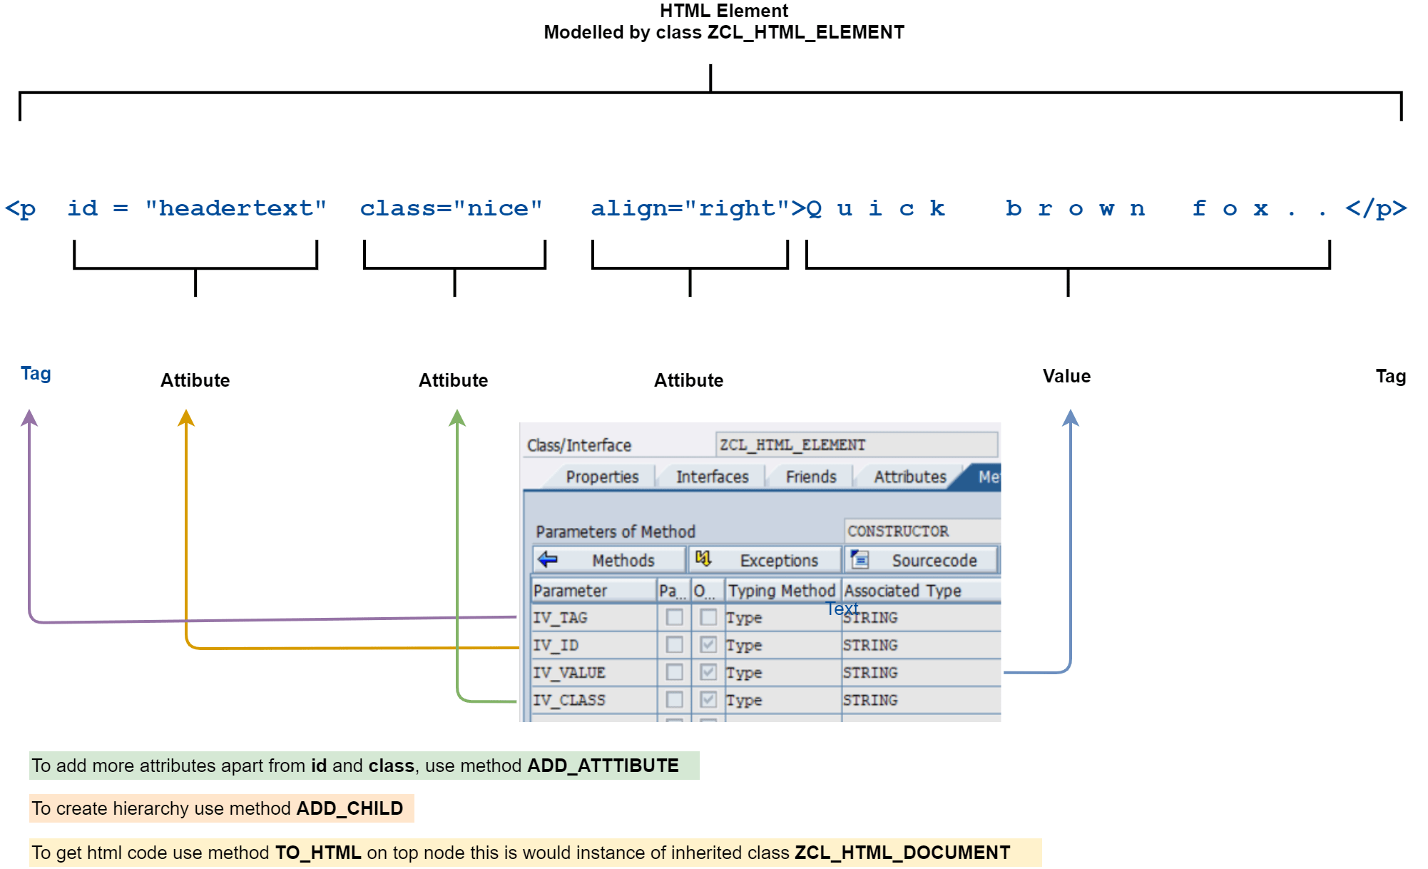Switch to the Properties tab
Image resolution: width=1428 pixels, height=869 pixels.
pos(602,477)
